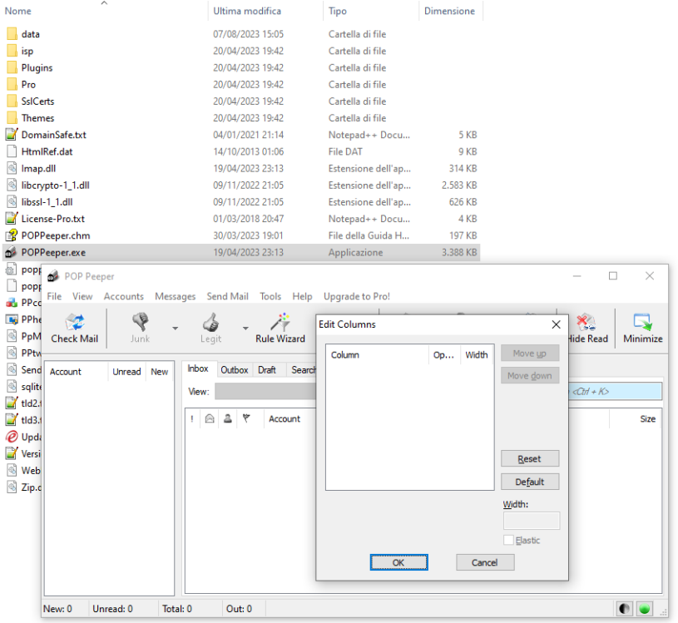Viewport: 678px width, 623px height.
Task: Select the Plugins folder icon
Action: point(12,67)
